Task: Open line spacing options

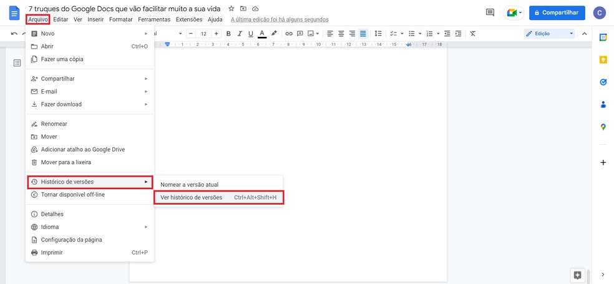Action: pyautogui.click(x=378, y=34)
